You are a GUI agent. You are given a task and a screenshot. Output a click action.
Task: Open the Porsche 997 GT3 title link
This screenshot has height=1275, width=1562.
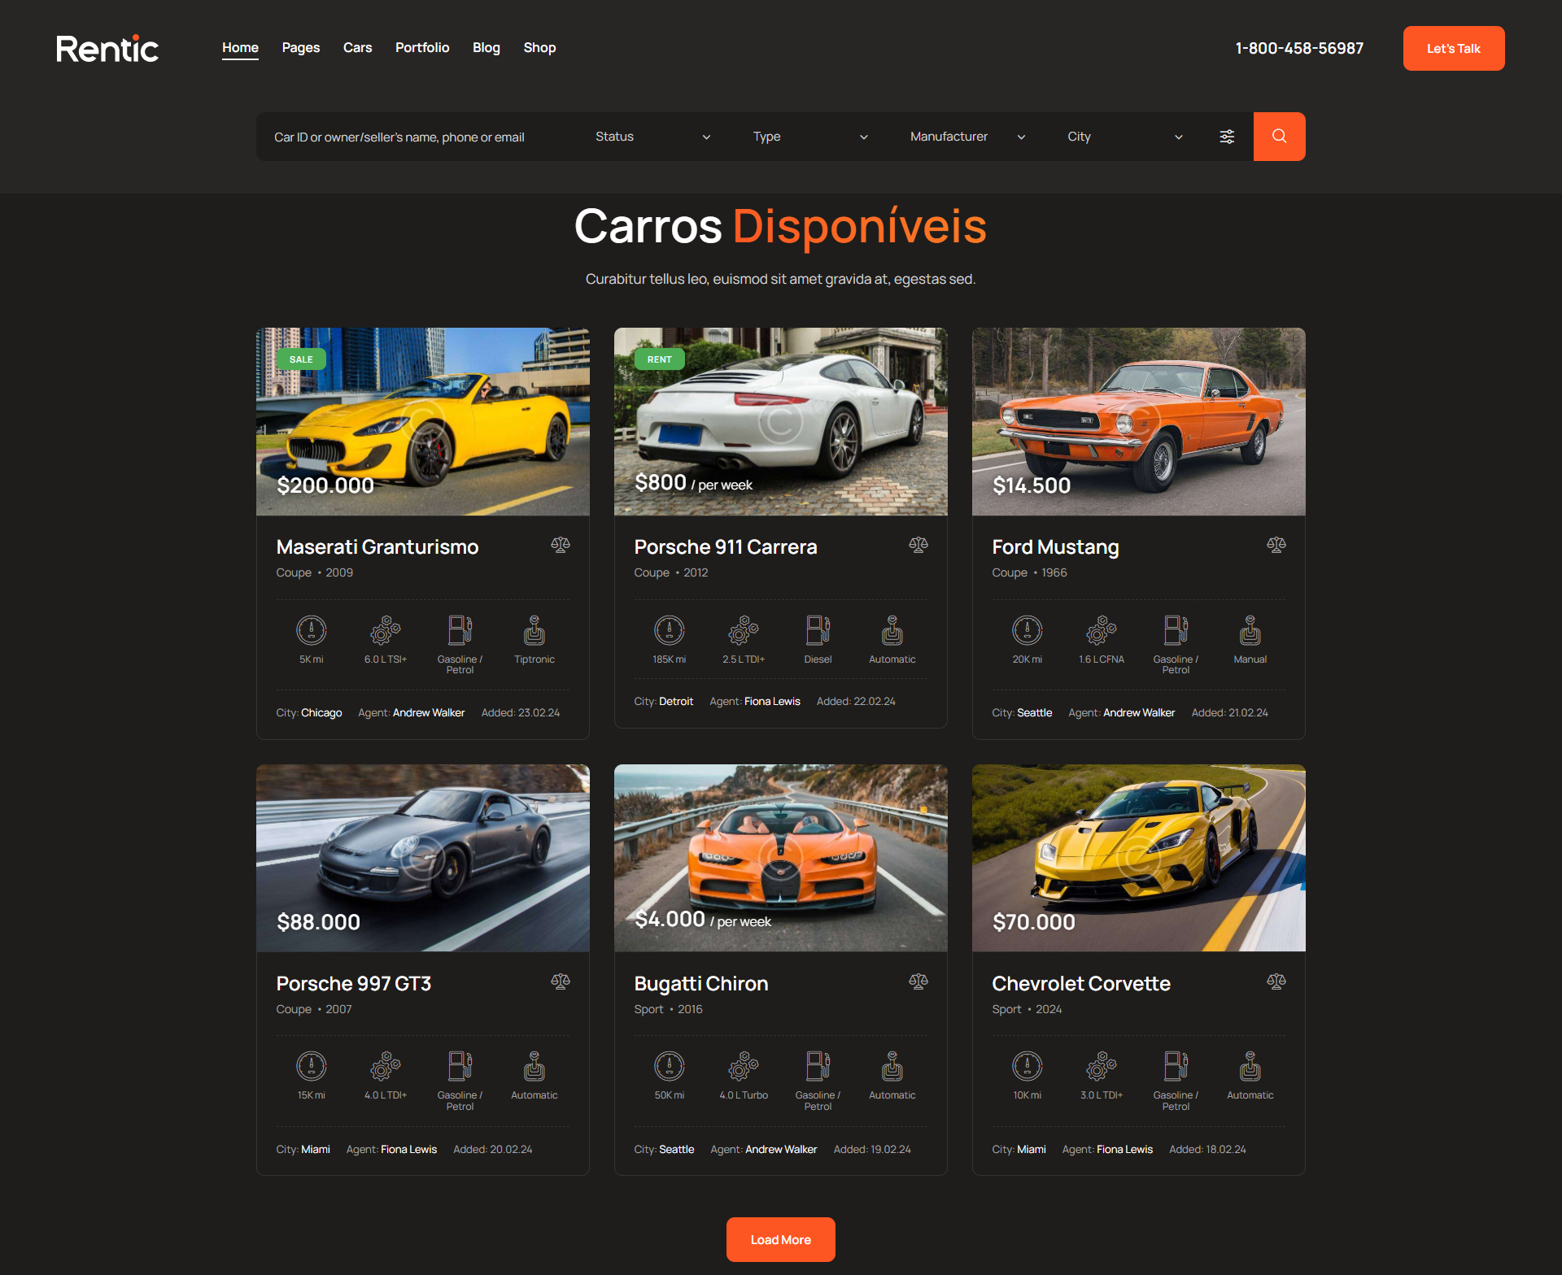(354, 984)
